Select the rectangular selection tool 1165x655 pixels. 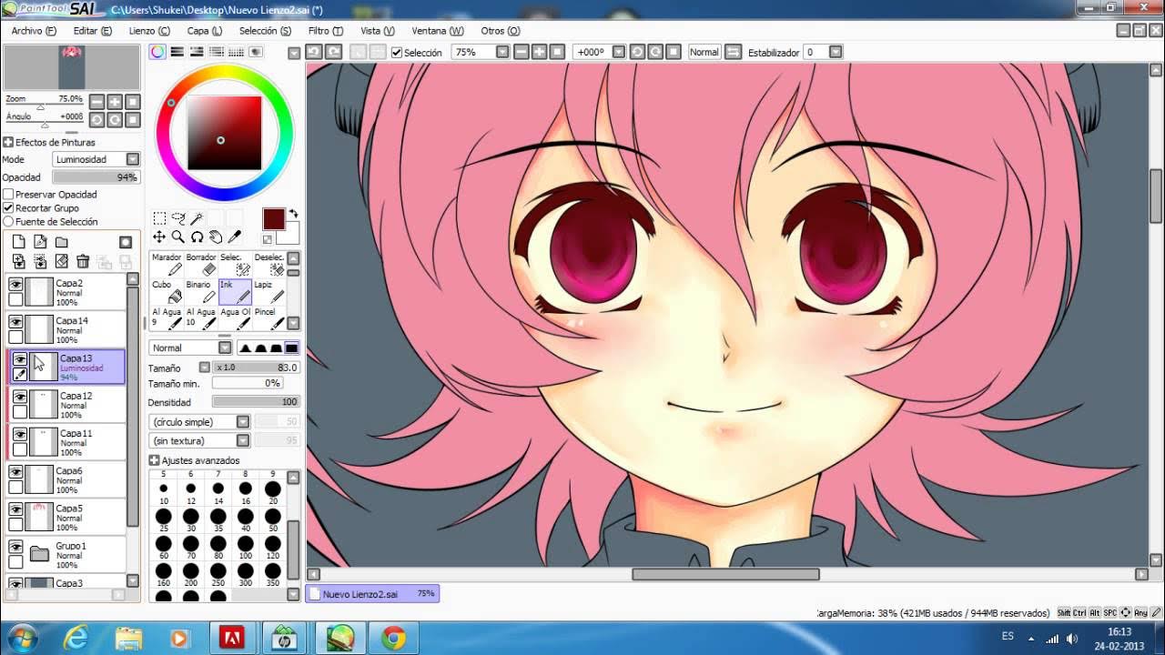click(159, 218)
